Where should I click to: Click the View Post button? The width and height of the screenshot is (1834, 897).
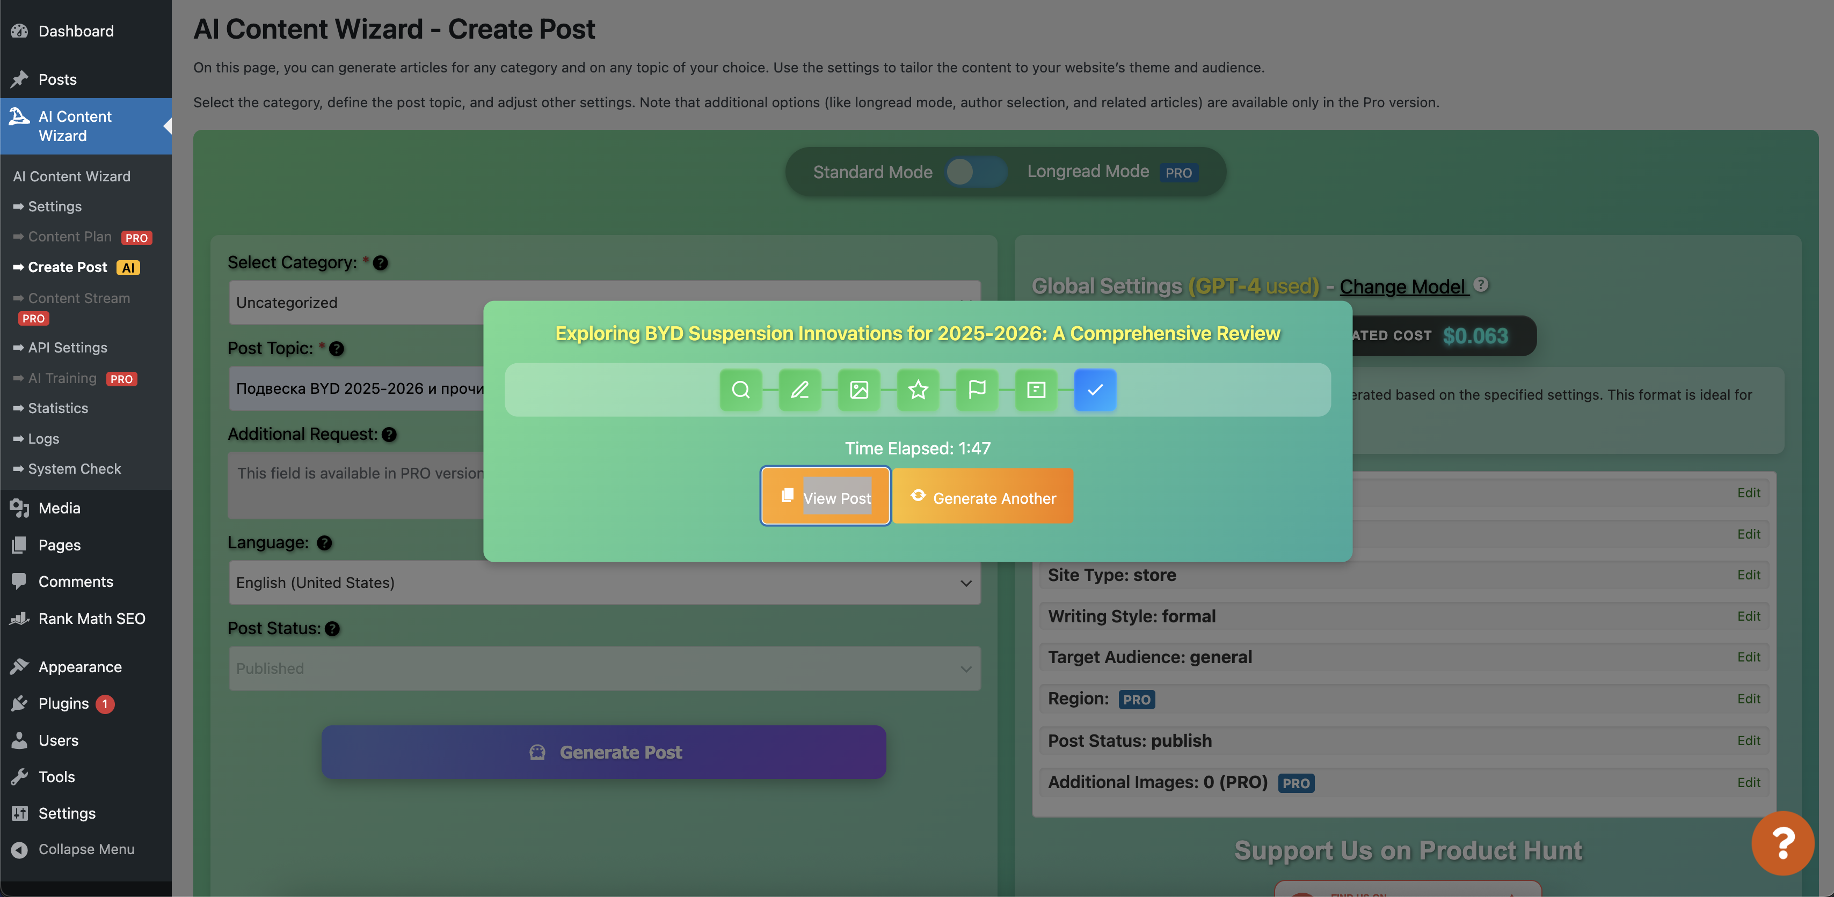(x=825, y=496)
